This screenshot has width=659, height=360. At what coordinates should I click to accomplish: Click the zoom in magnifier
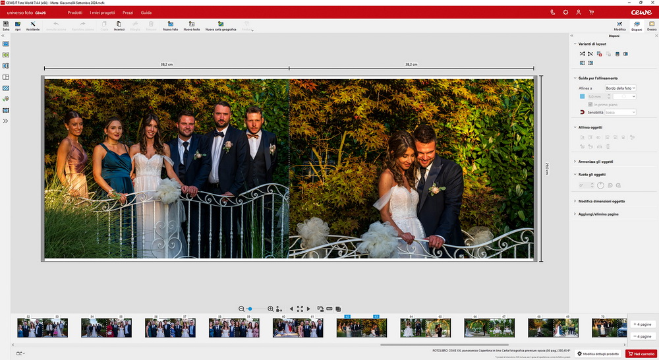point(270,309)
